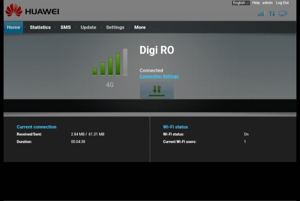Click the Huawei logo
Image resolution: width=300 pixels, height=201 pixels.
[32, 10]
